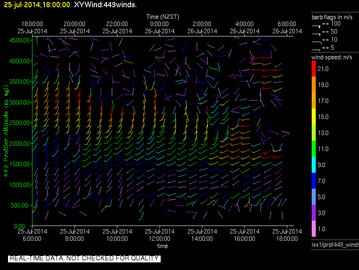Click the REAL-TIME DATA, NOT CHECKED FOR QUALITY banner

point(84,258)
